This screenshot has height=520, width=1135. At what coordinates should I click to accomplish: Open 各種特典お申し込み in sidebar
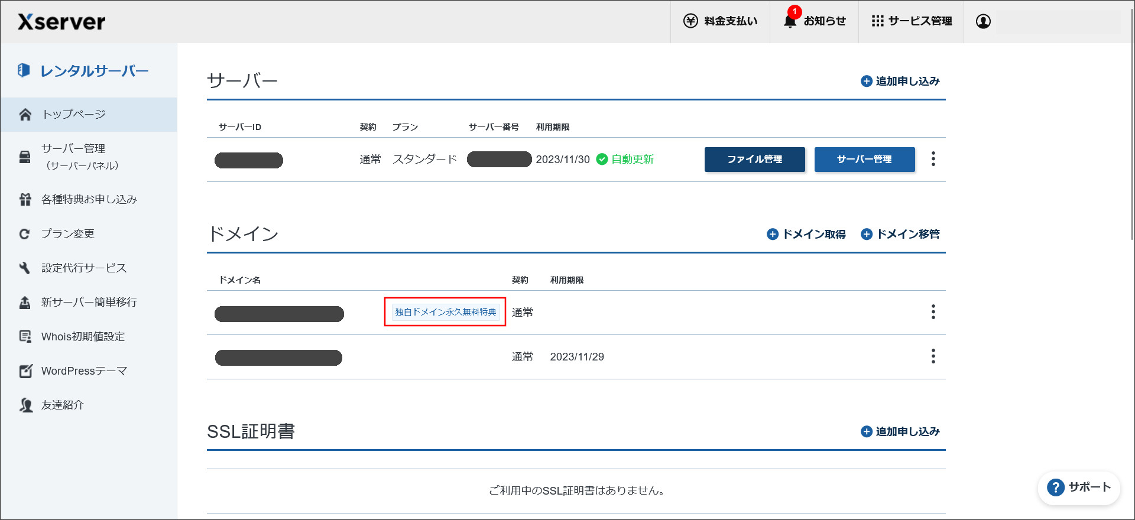[89, 199]
